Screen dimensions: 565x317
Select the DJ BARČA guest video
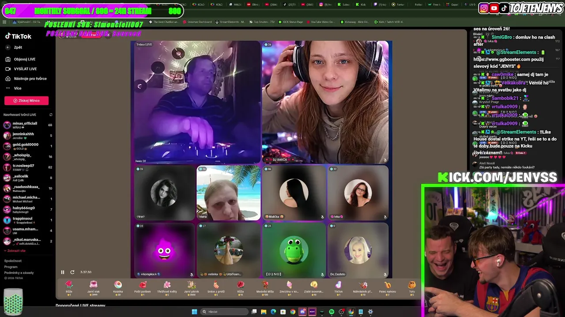[x=325, y=102]
